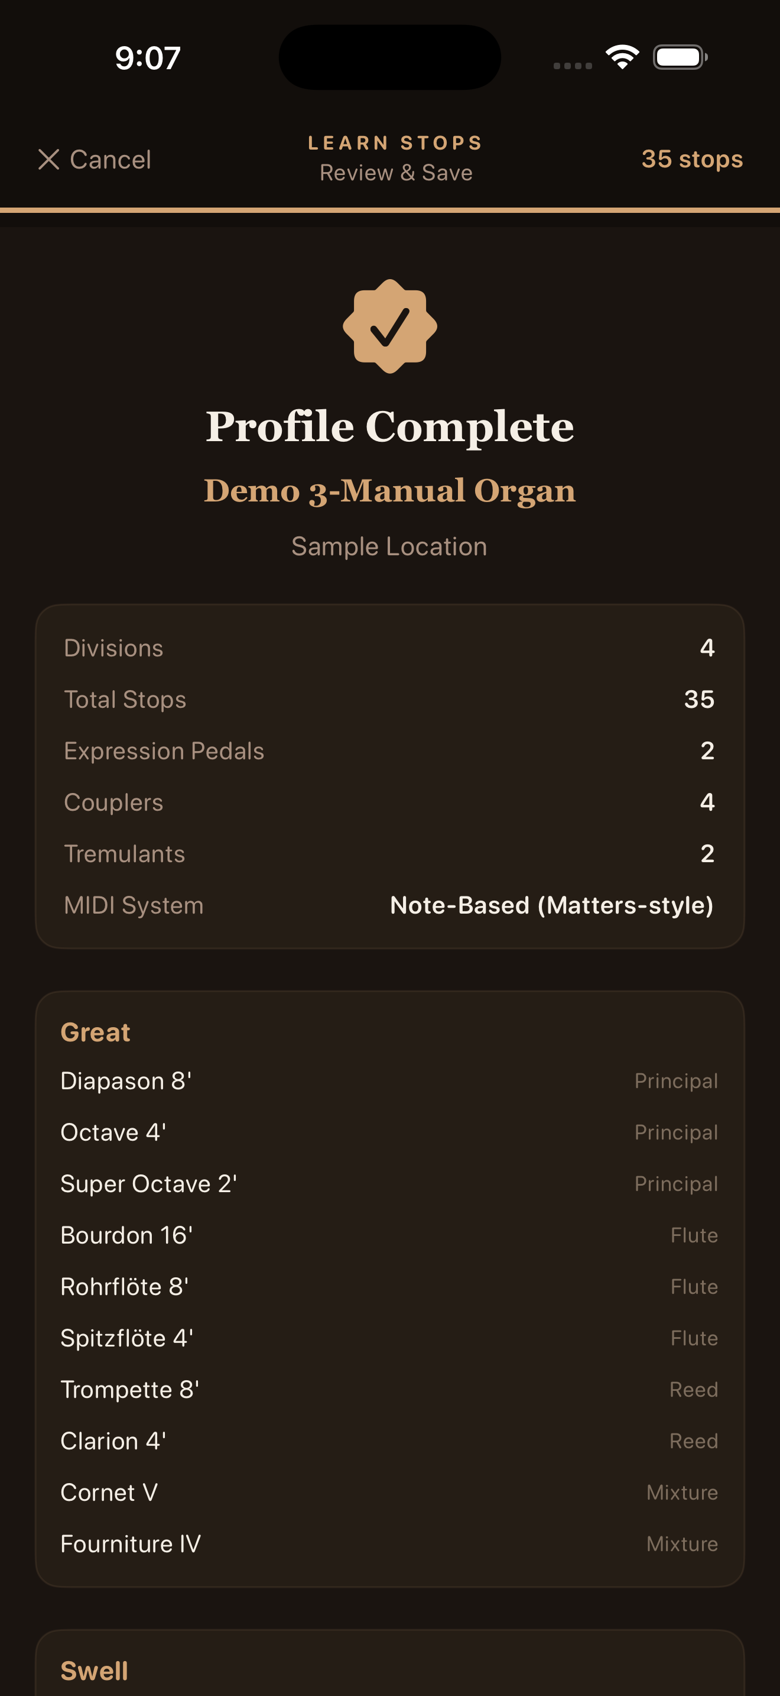
Task: Select the MIDI System row value
Action: click(x=551, y=905)
